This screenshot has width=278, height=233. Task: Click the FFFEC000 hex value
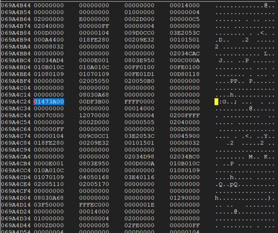coord(94,205)
